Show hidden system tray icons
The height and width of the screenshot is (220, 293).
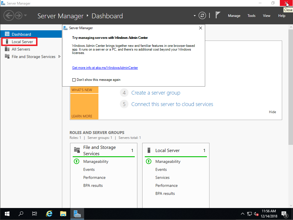(243, 214)
